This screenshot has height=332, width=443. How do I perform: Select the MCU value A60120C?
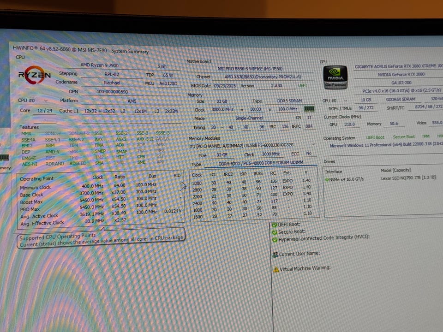point(168,83)
